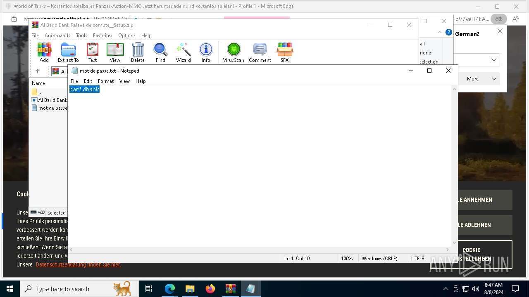Viewport: 529px width, 297px height.
Task: Open Notepad Edit menu
Action: [88, 81]
